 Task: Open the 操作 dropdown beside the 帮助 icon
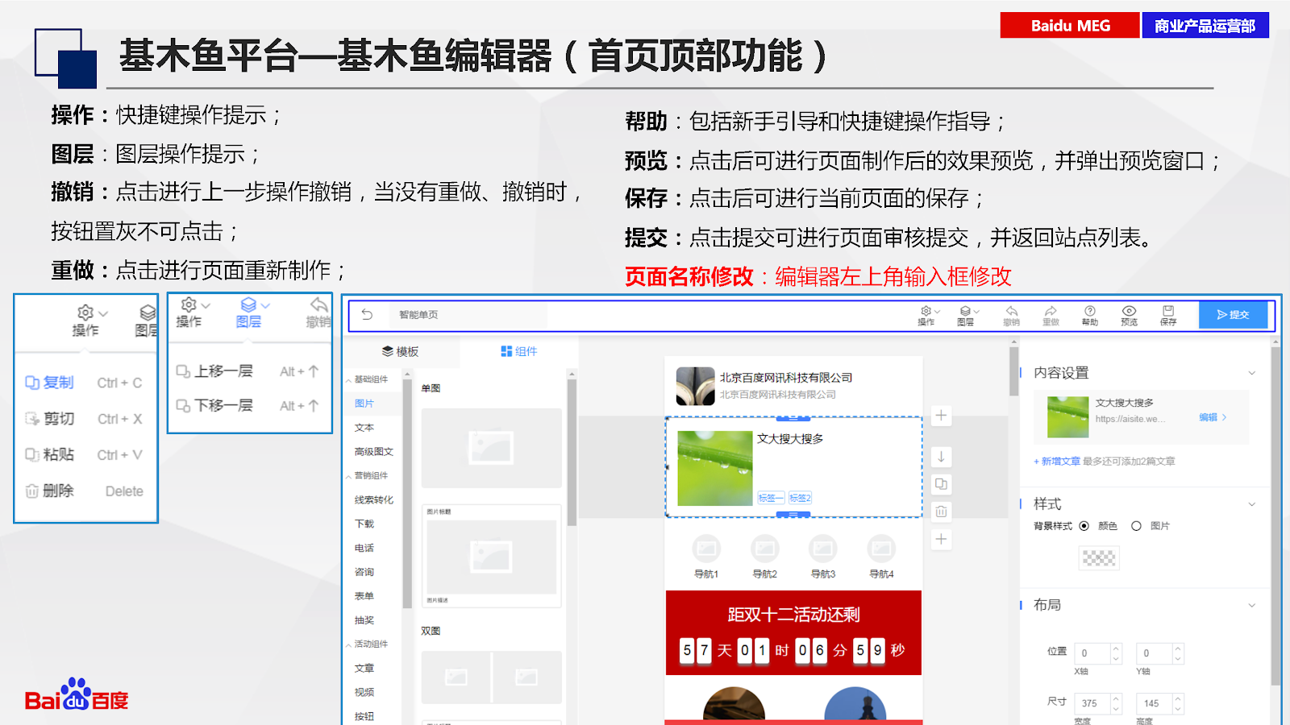point(929,316)
